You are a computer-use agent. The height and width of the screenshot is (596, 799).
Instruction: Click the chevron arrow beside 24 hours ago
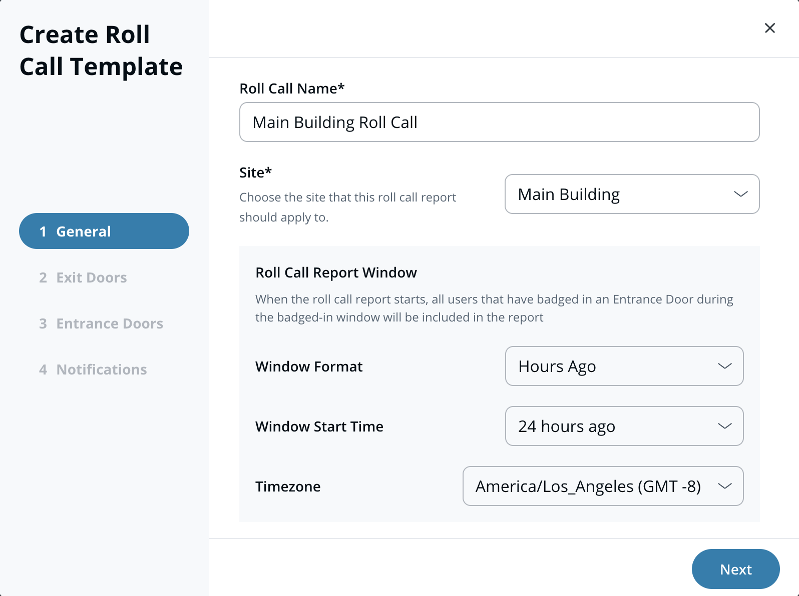(724, 426)
